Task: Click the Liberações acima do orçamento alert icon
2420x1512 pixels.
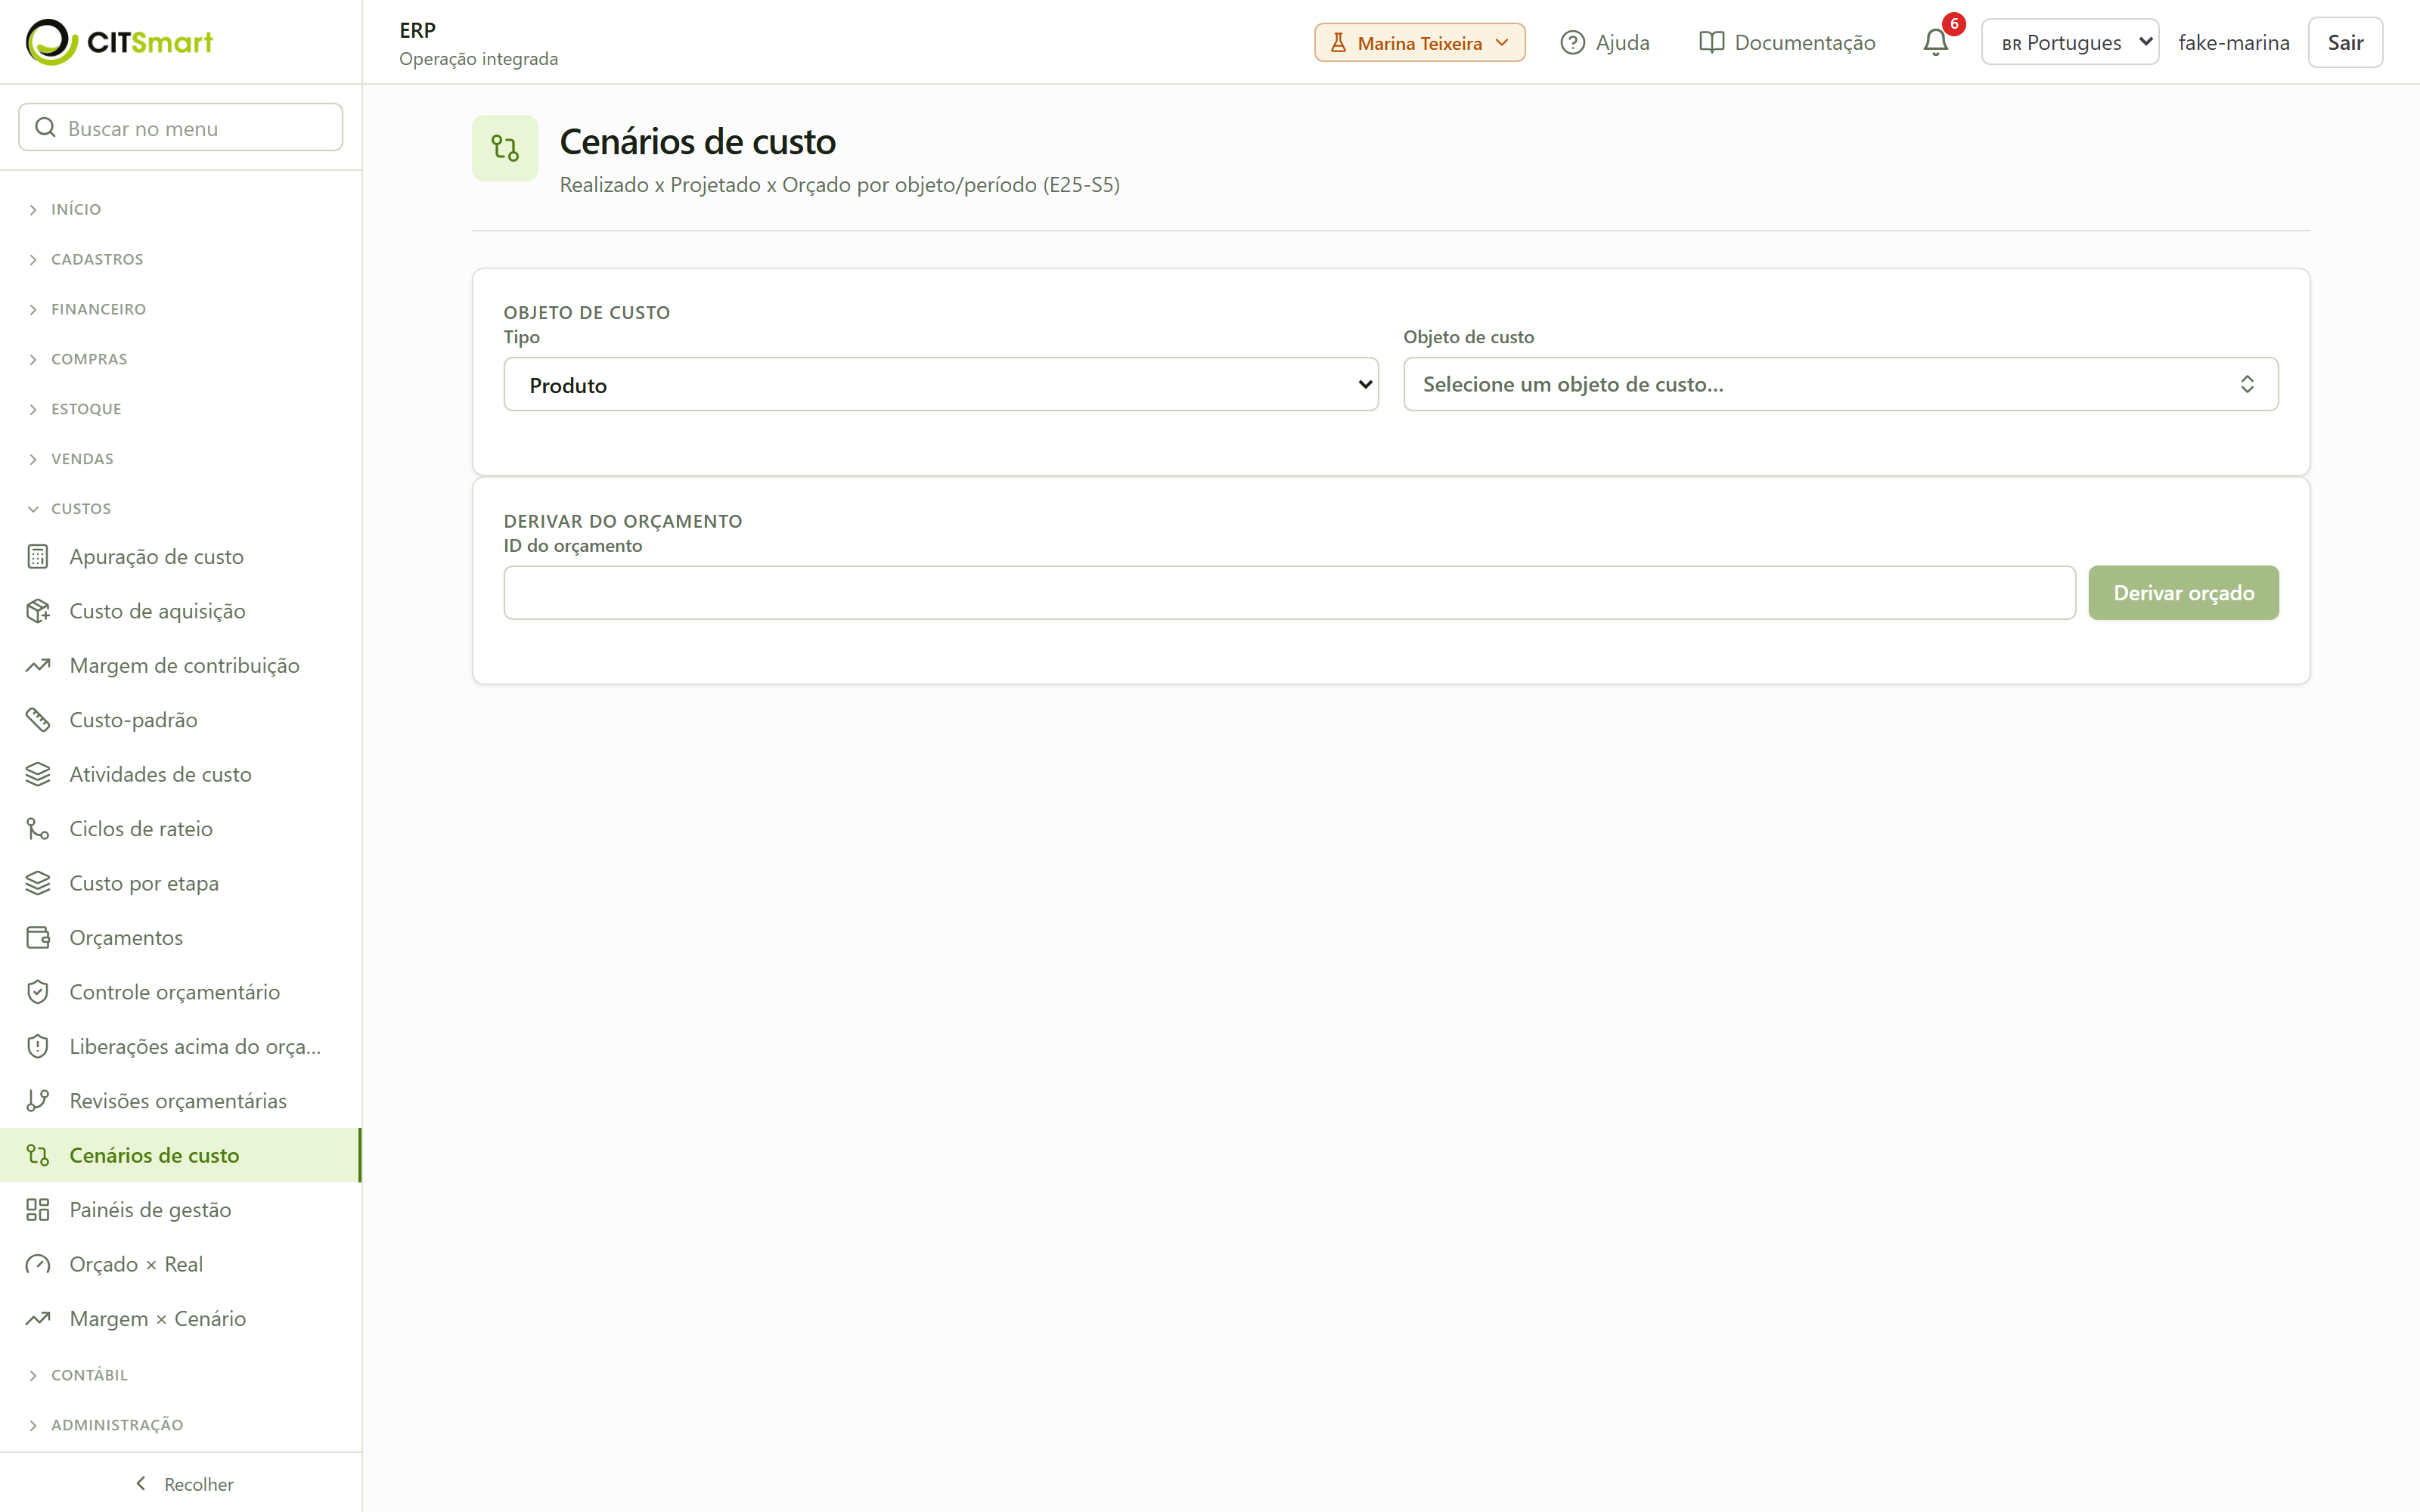Action: [x=38, y=1046]
